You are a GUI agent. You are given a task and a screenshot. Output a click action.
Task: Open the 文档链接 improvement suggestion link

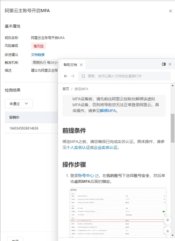[x=38, y=55]
